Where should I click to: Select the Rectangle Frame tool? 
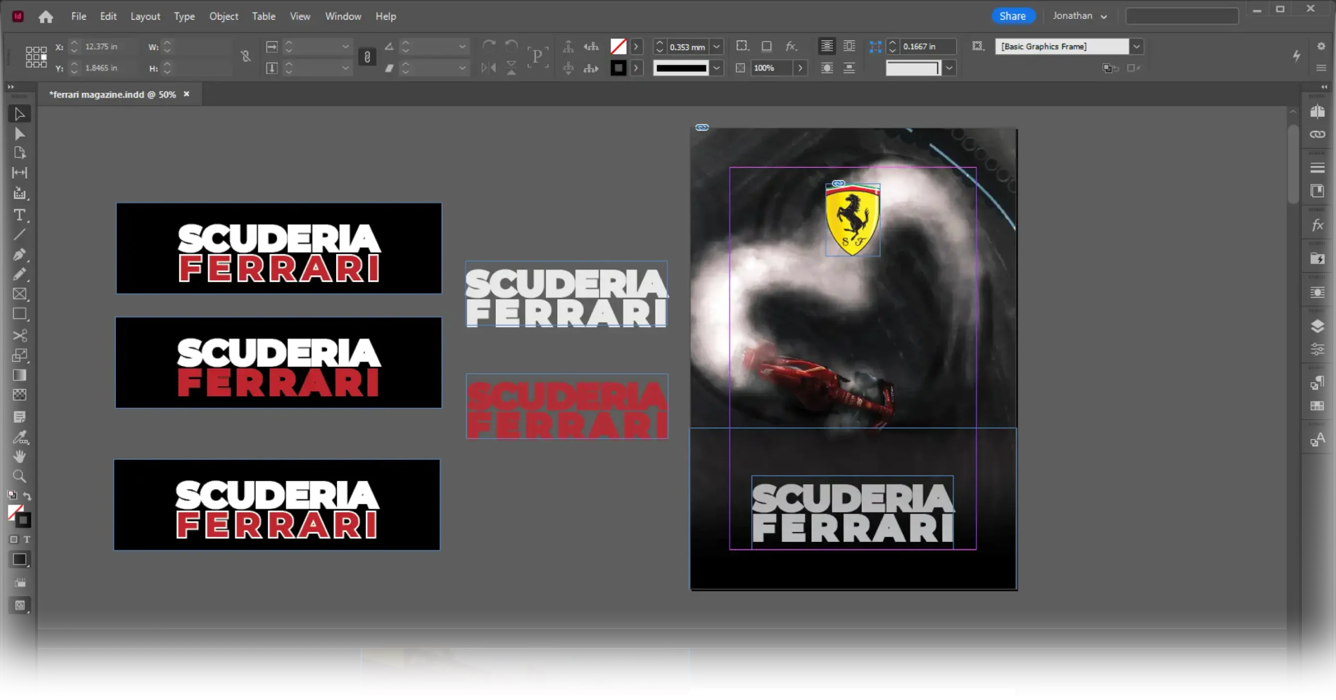pos(19,294)
